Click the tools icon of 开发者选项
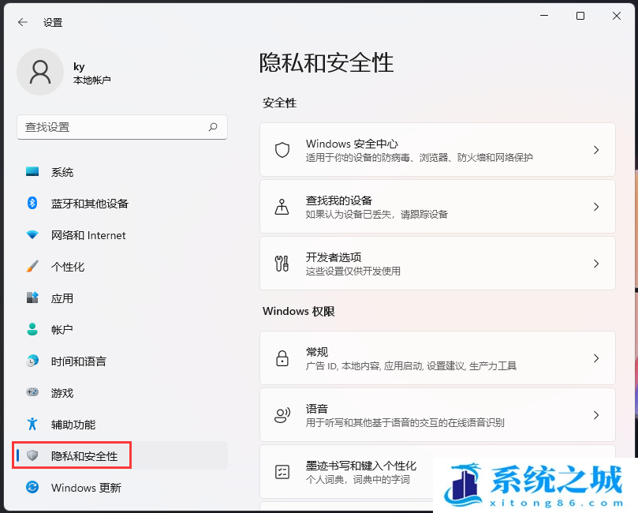 [x=282, y=264]
